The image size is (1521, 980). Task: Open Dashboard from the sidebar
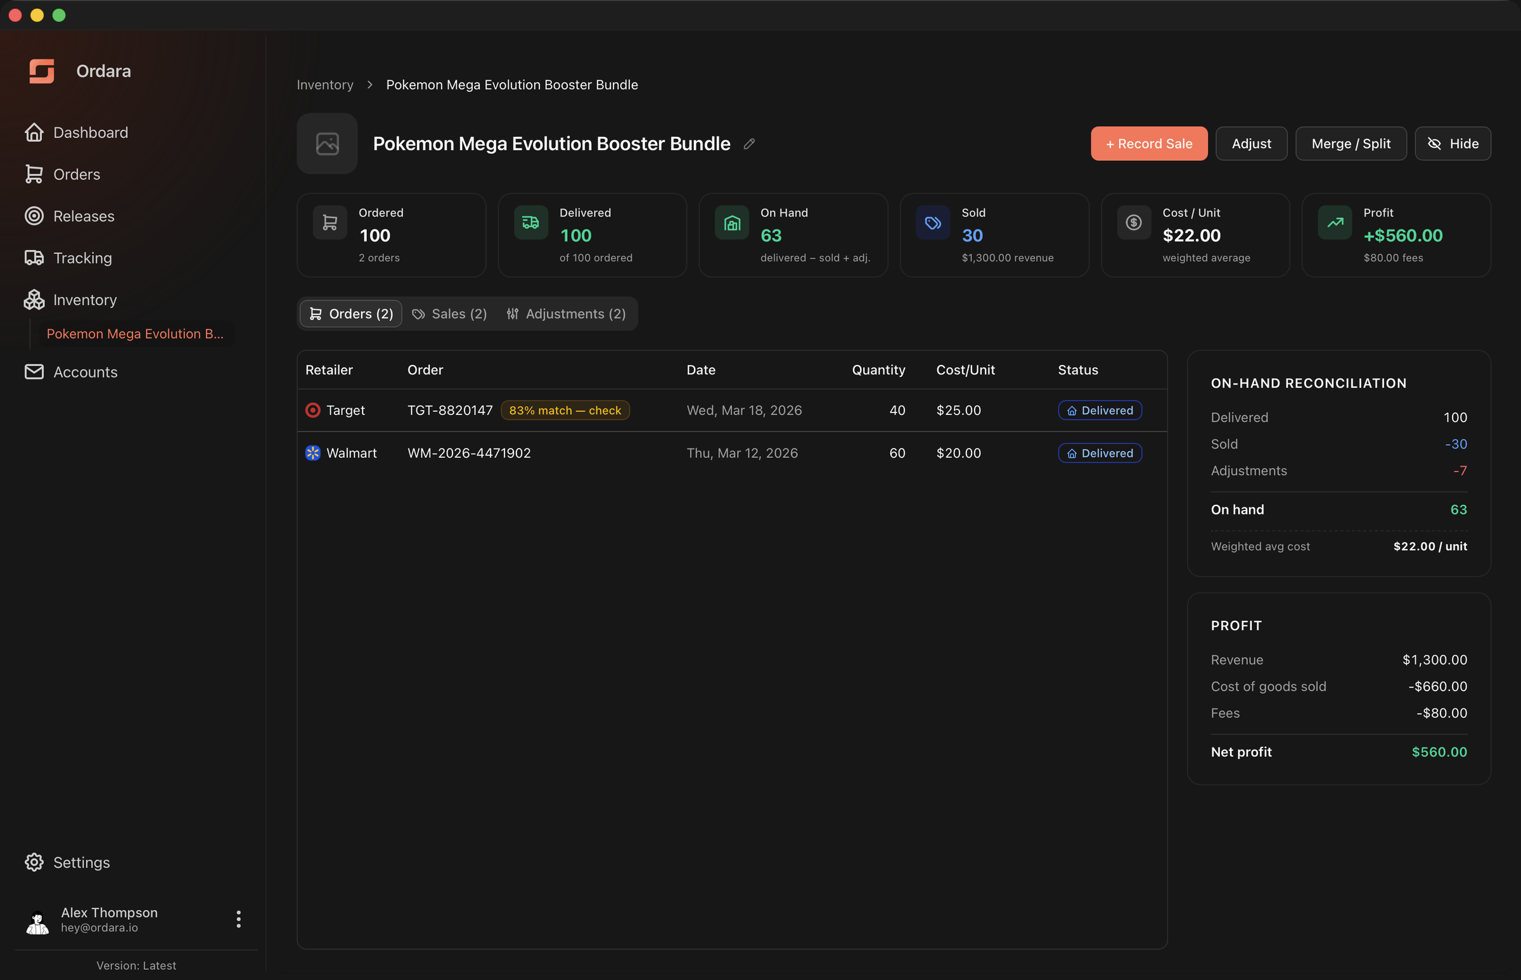(x=77, y=132)
